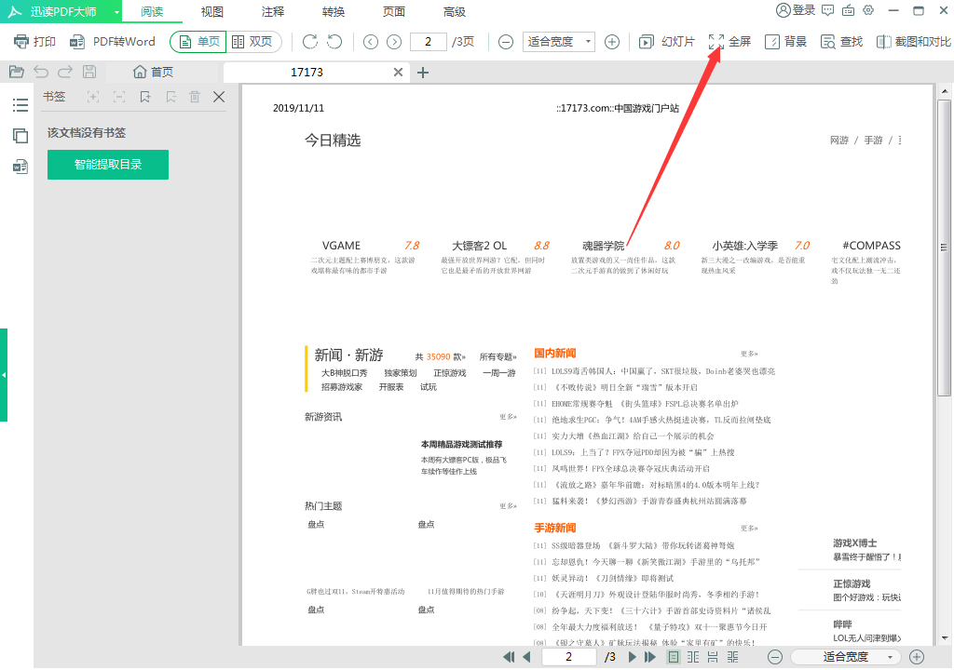This screenshot has width=954, height=670.
Task: Select PDF转Word conversion tool
Action: [107, 42]
